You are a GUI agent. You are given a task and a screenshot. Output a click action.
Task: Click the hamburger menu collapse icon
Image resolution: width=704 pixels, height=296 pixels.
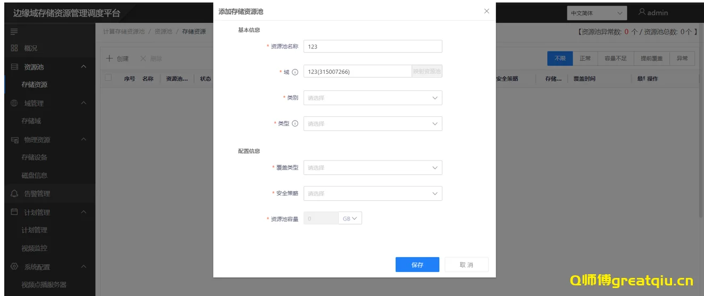14,32
